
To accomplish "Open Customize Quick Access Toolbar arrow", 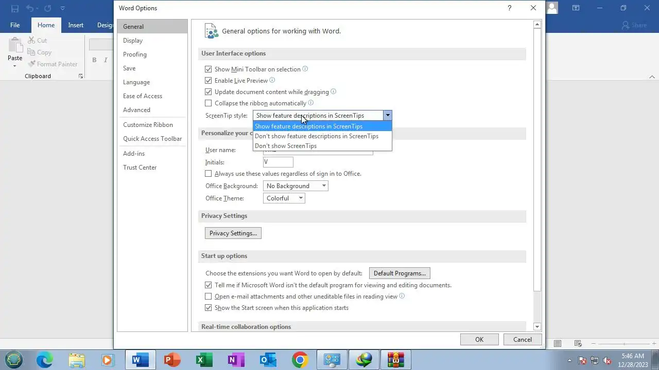I will pyautogui.click(x=62, y=8).
